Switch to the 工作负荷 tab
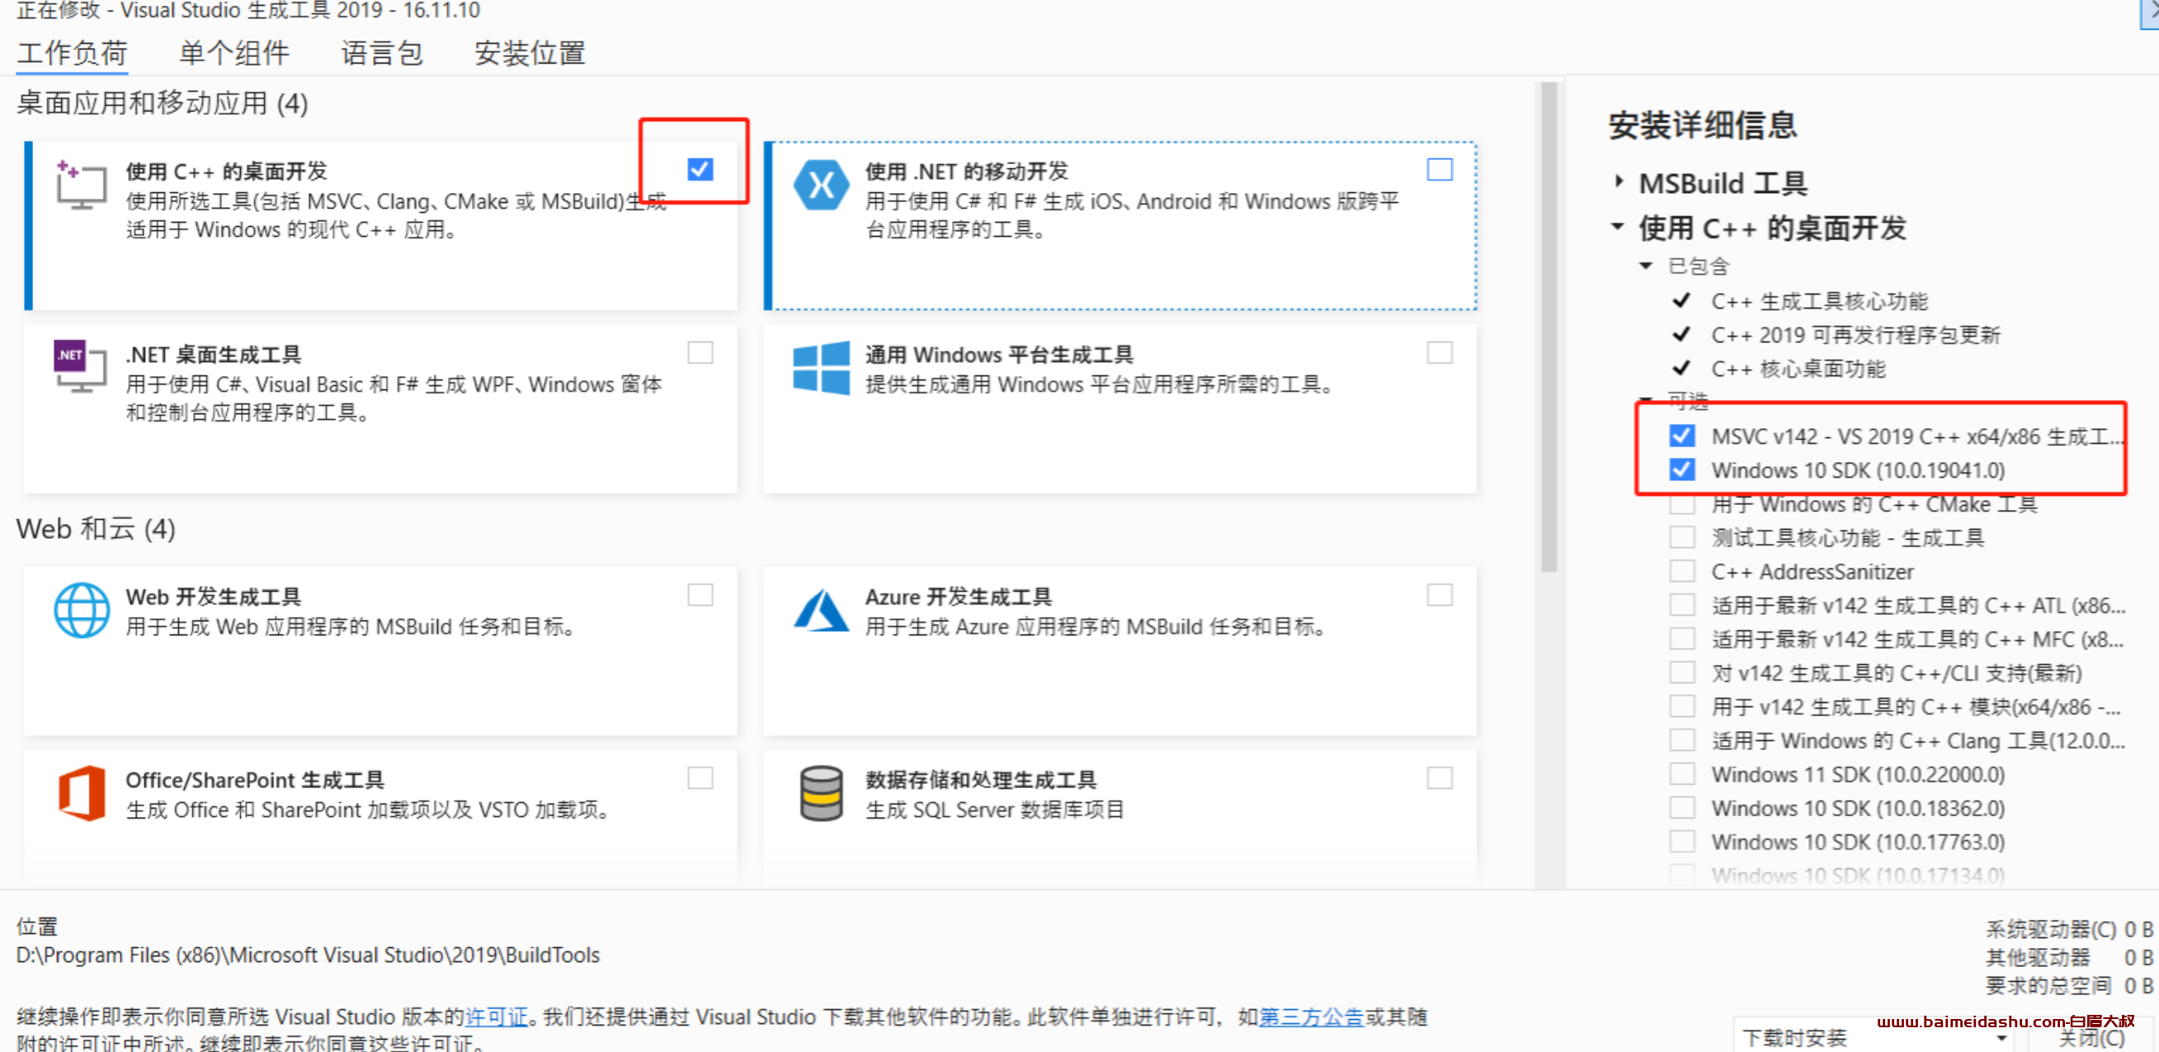 [x=72, y=53]
